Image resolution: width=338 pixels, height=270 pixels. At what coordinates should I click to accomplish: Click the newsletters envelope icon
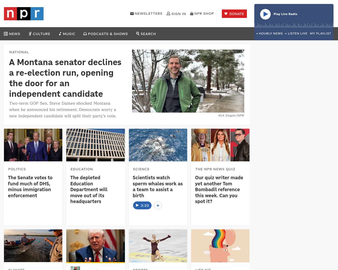pos(132,13)
